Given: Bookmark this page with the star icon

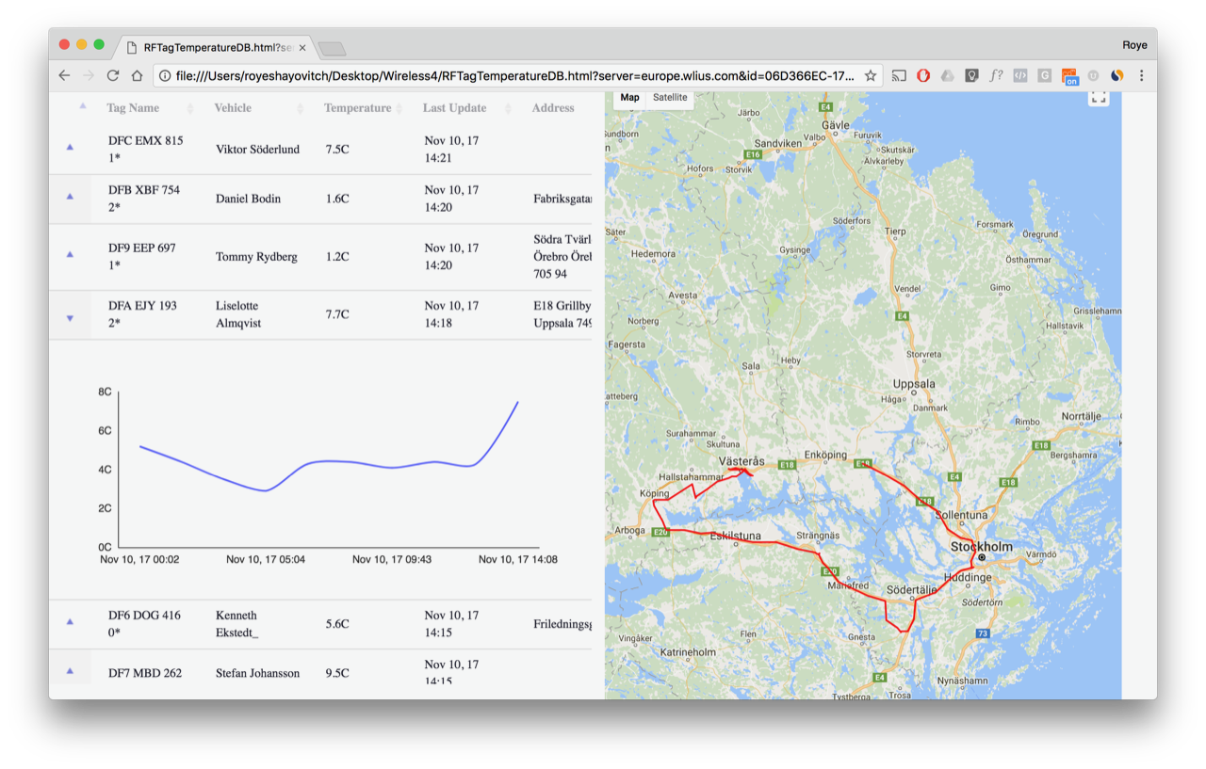Looking at the screenshot, I should click(871, 75).
